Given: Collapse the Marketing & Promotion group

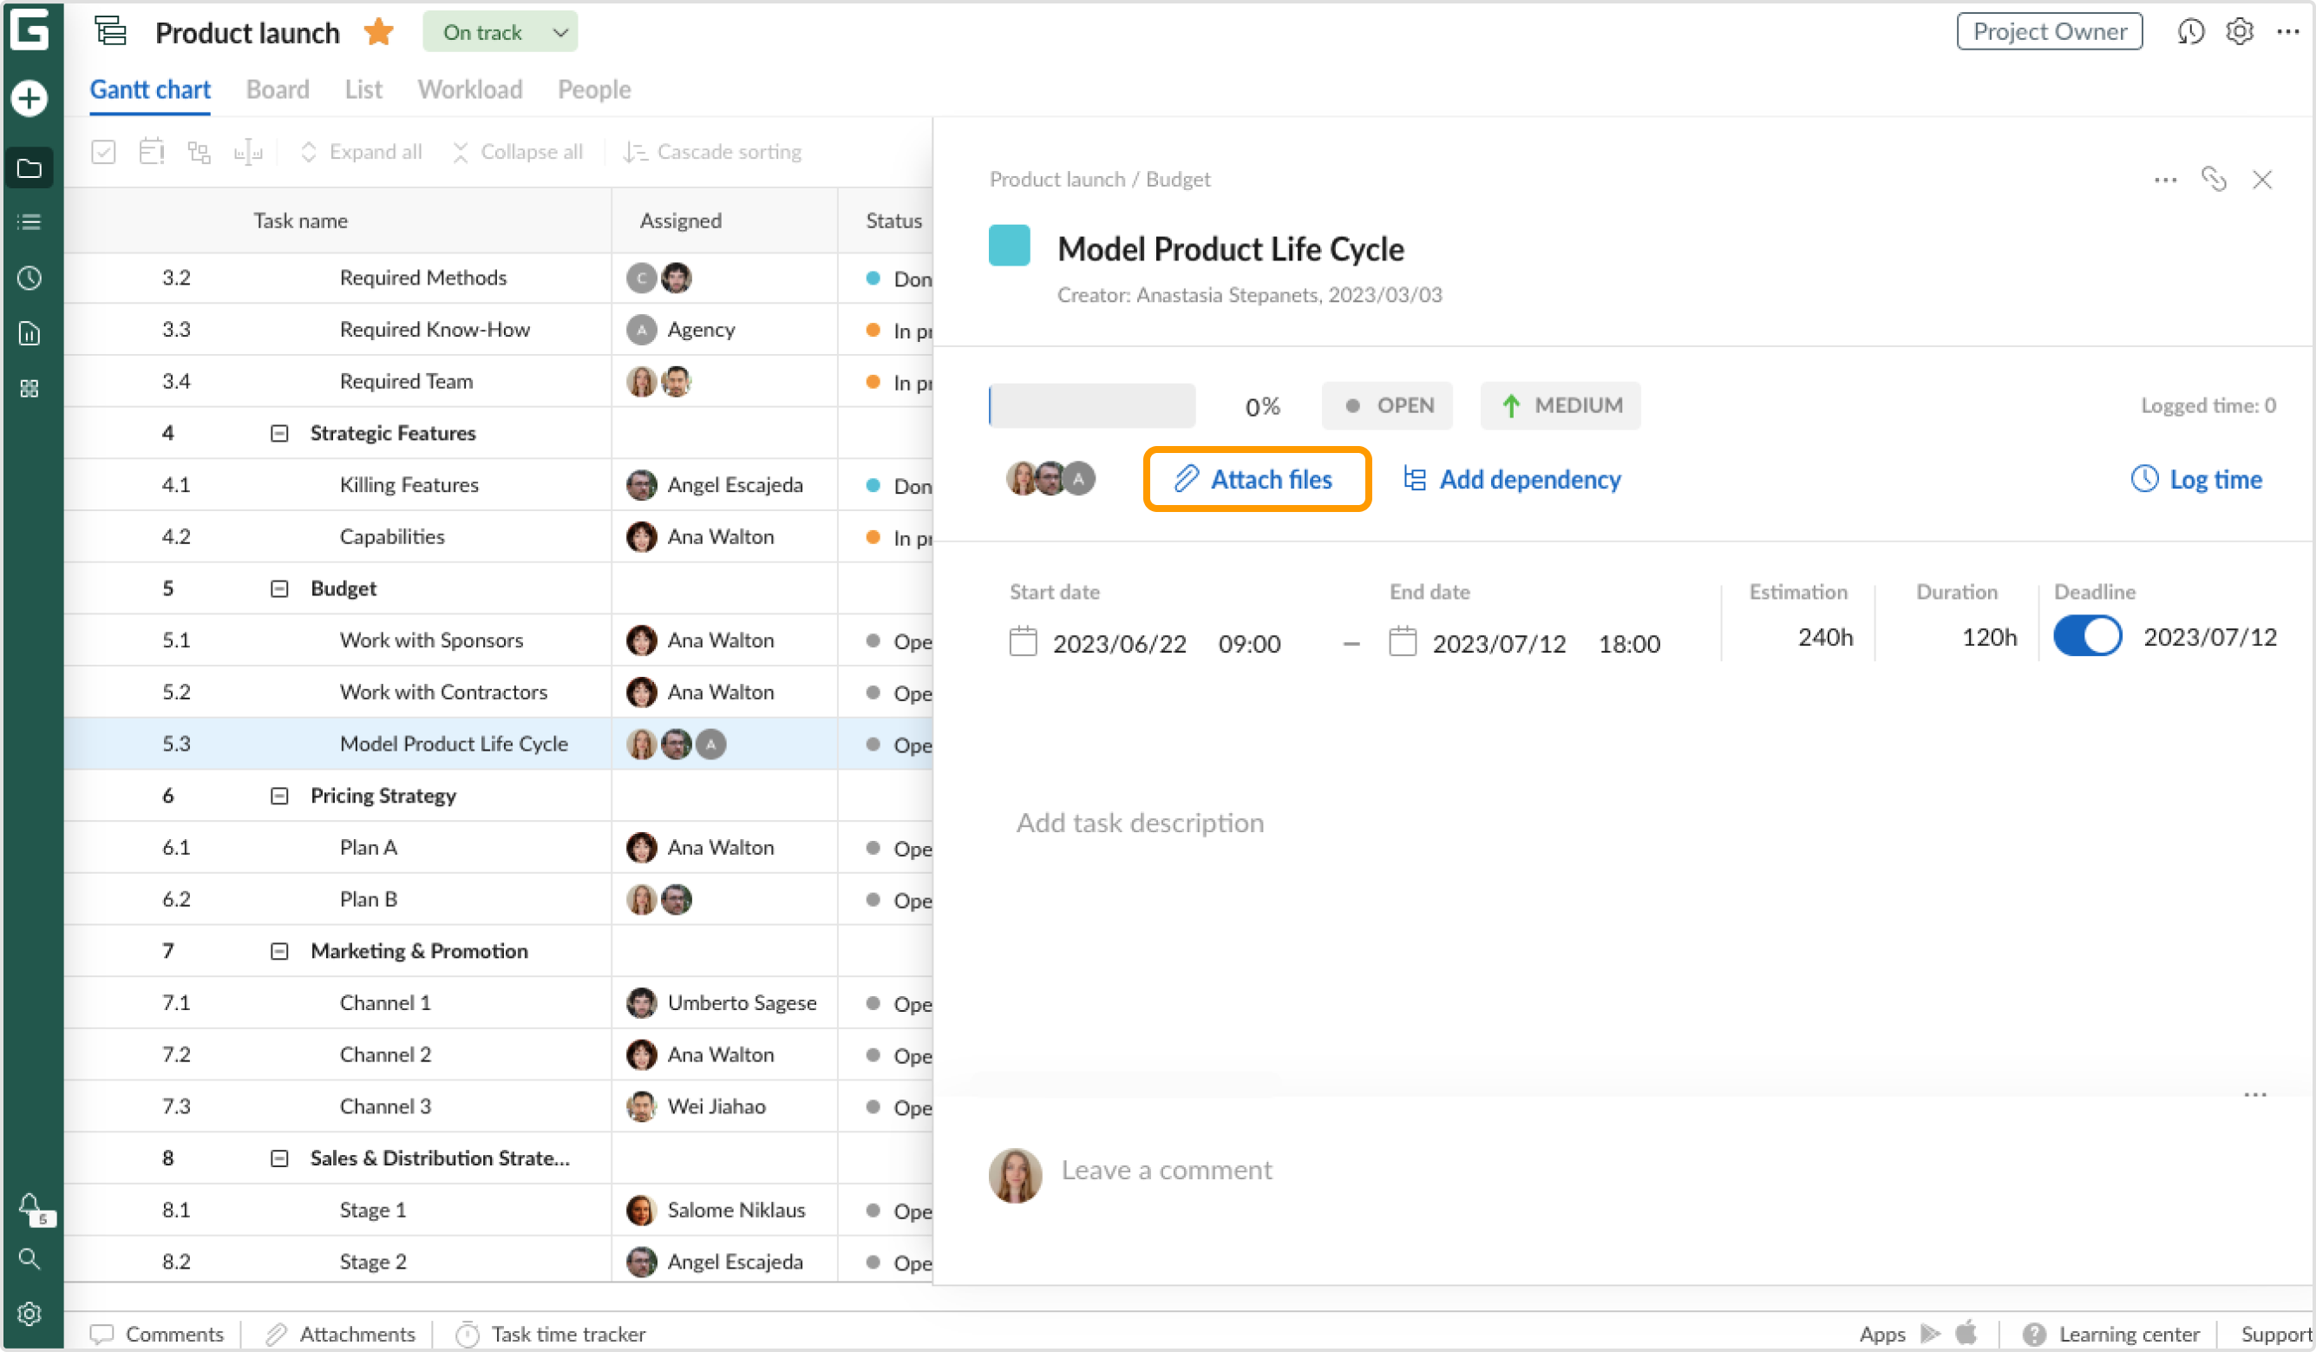Looking at the screenshot, I should click(x=279, y=951).
